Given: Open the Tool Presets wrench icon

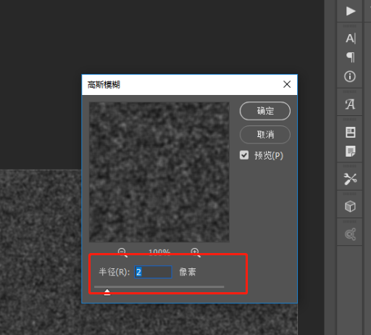Looking at the screenshot, I should tap(350, 179).
